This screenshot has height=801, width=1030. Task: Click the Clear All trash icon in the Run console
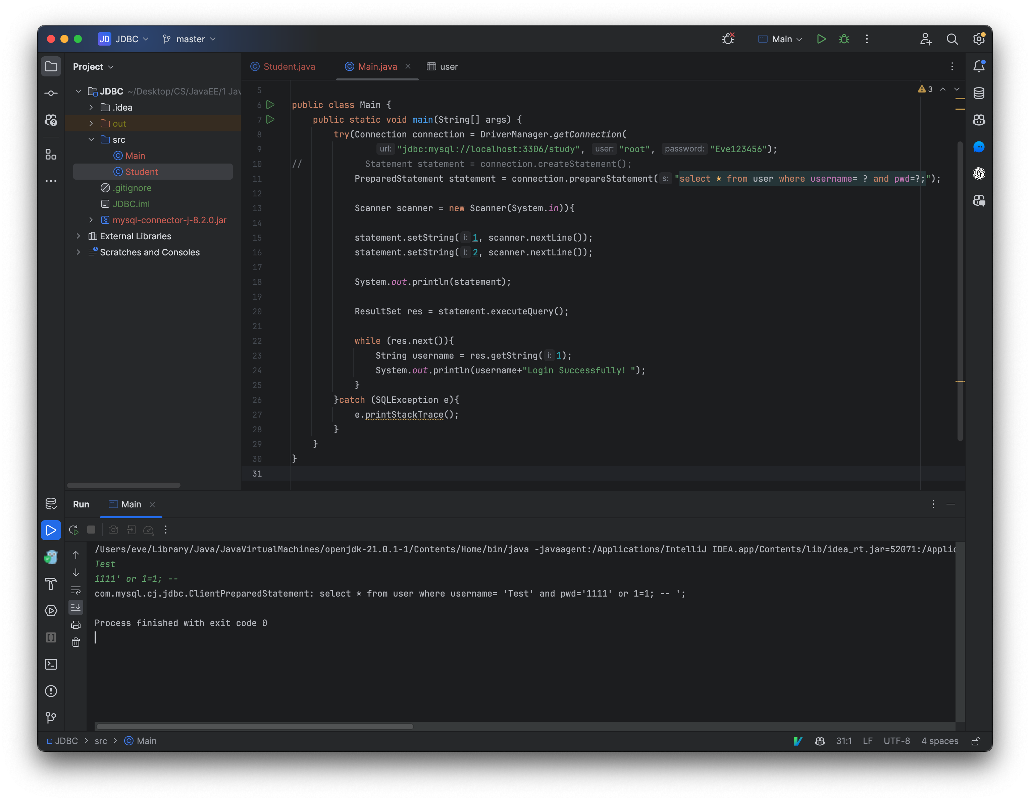(76, 642)
